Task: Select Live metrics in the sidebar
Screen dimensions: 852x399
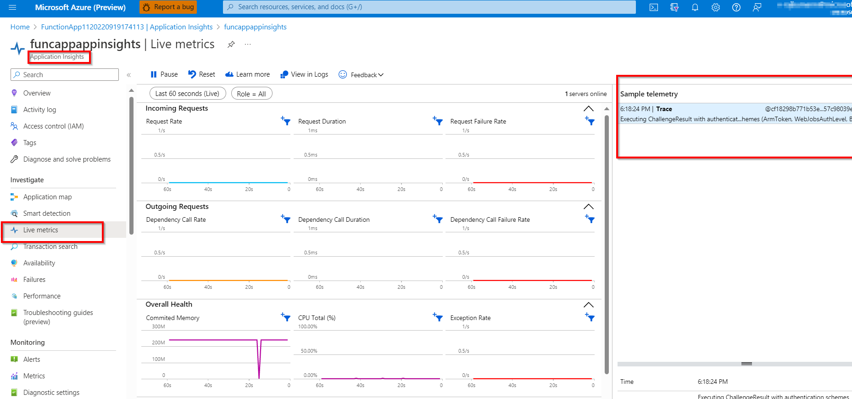Action: (x=64, y=230)
